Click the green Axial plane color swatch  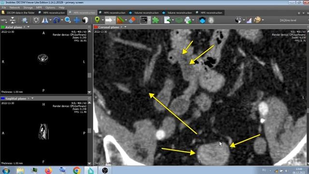click(3, 27)
